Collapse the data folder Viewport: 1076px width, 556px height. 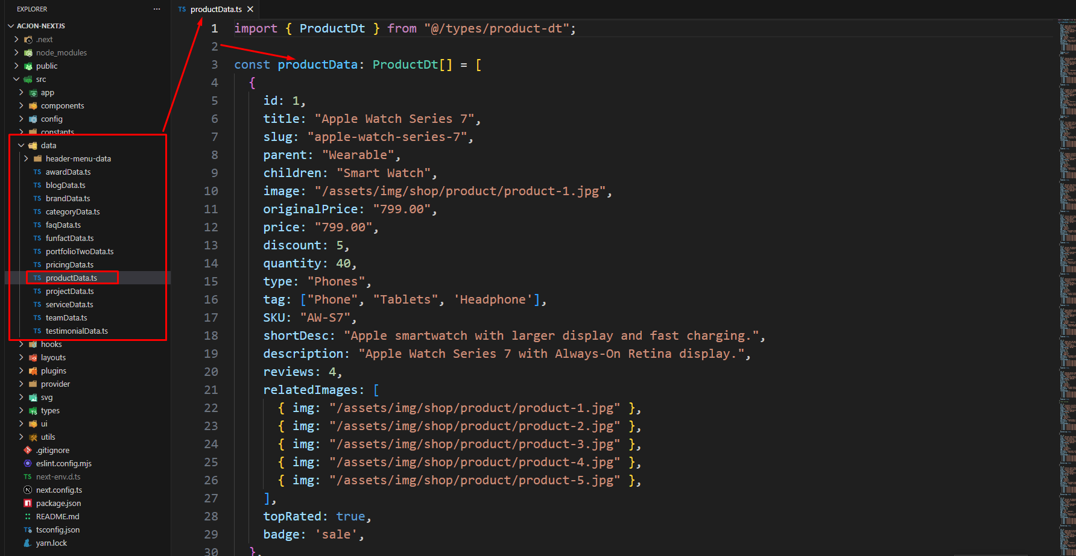click(22, 145)
